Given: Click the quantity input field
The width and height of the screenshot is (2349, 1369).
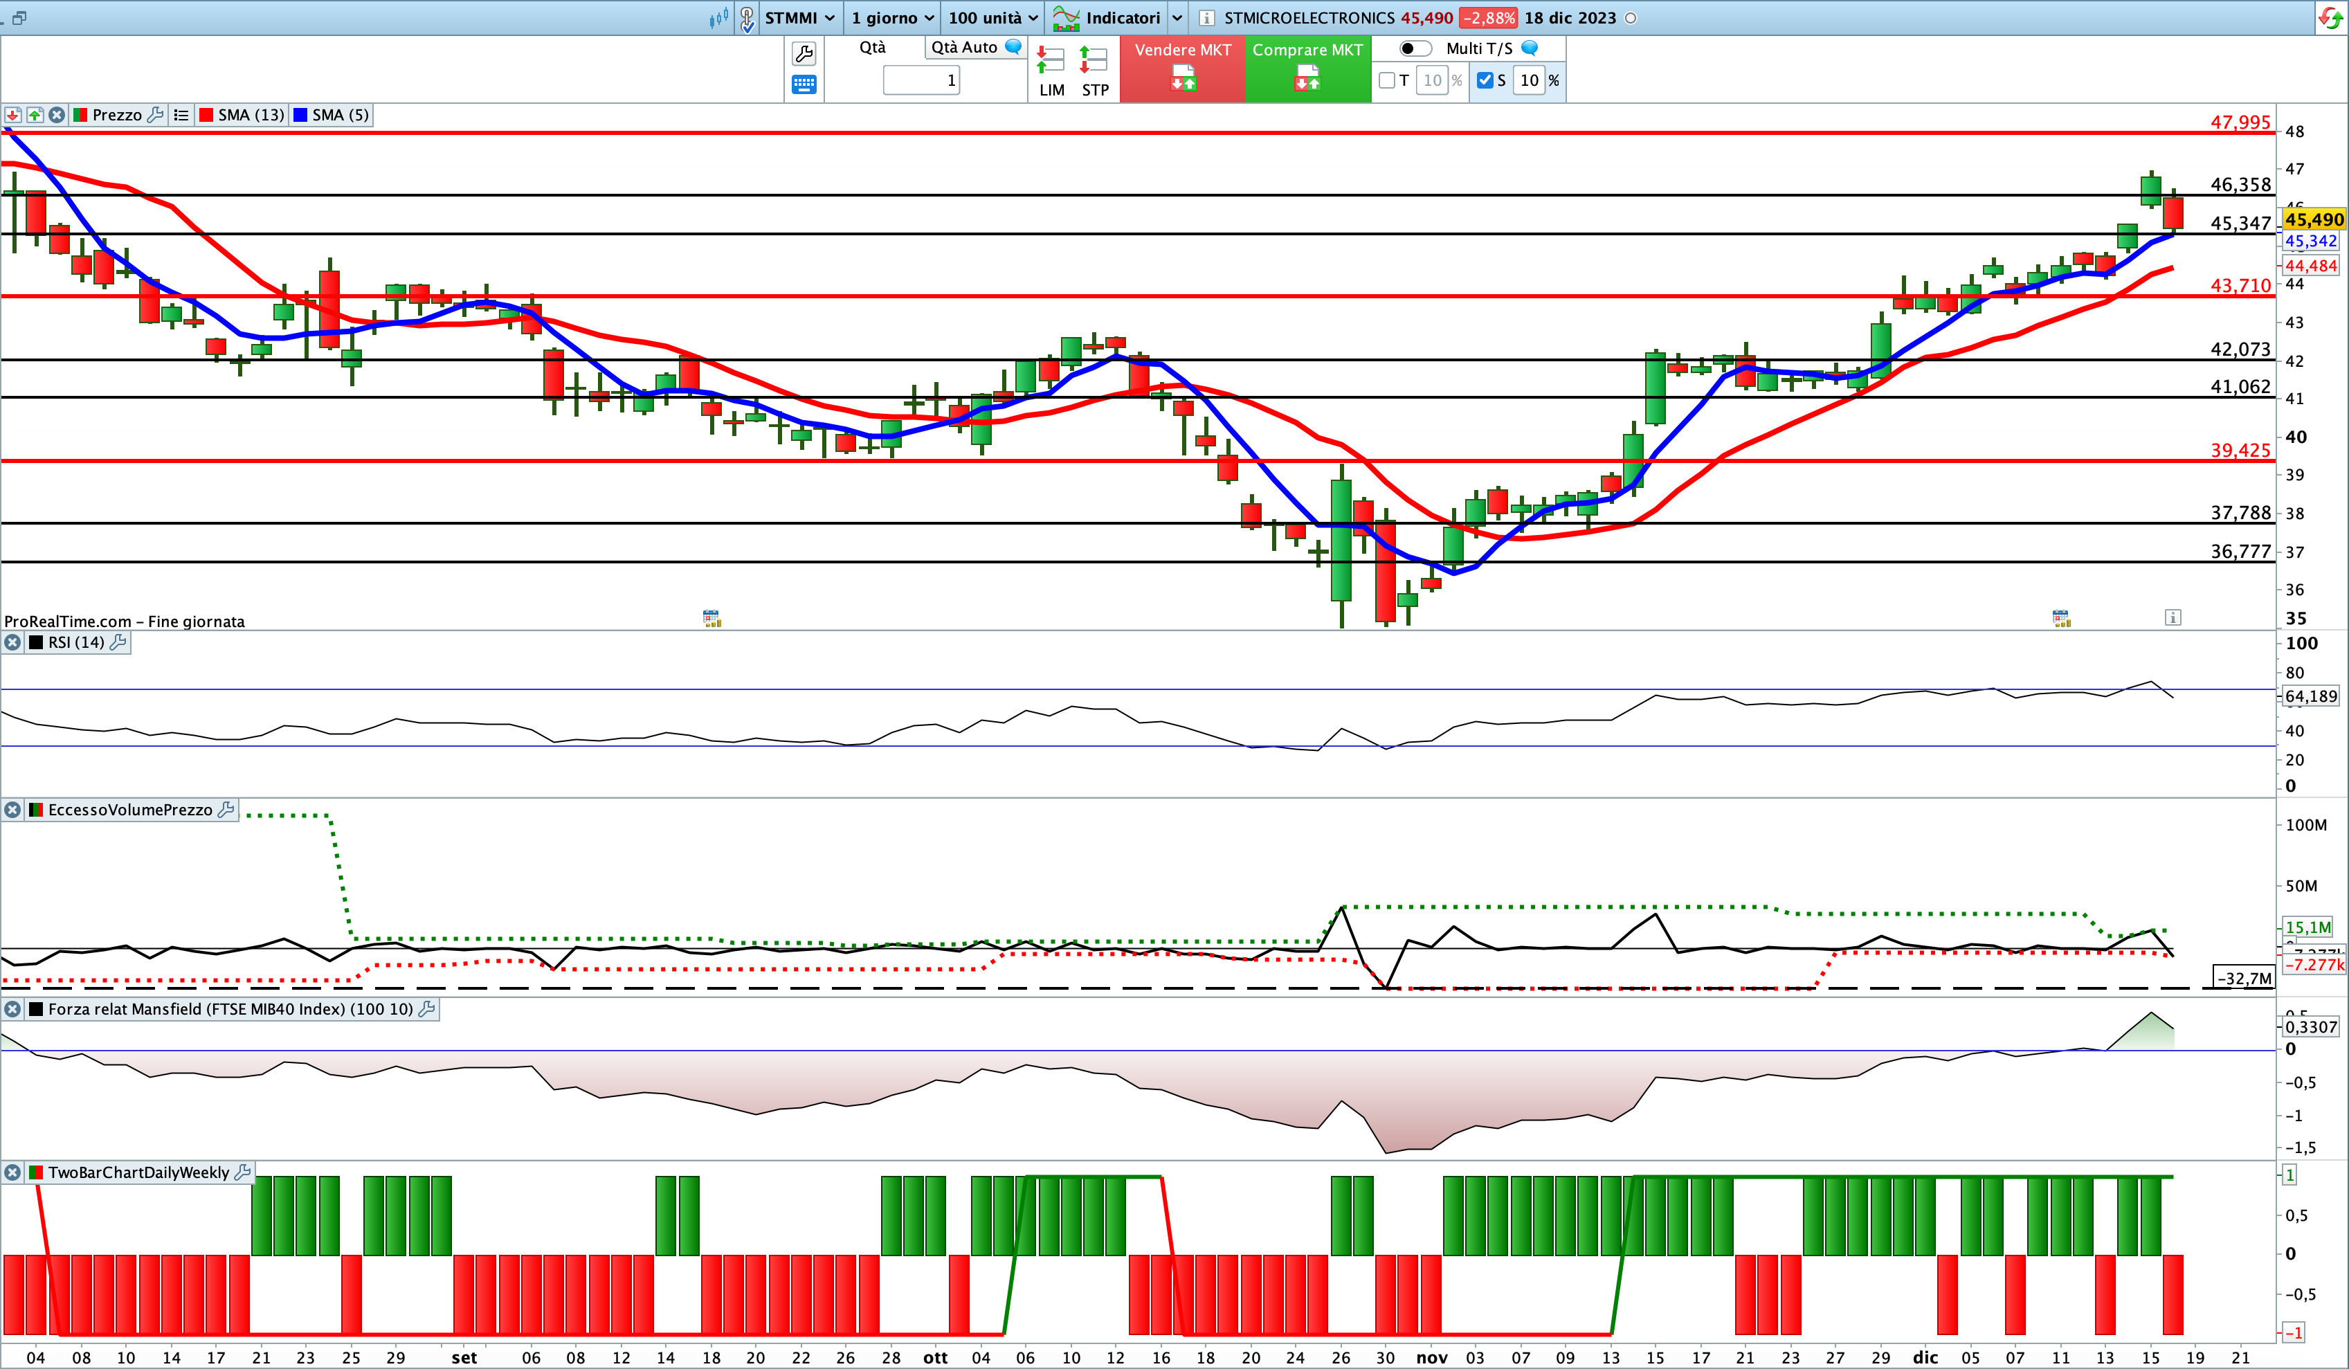Looking at the screenshot, I should 921,80.
